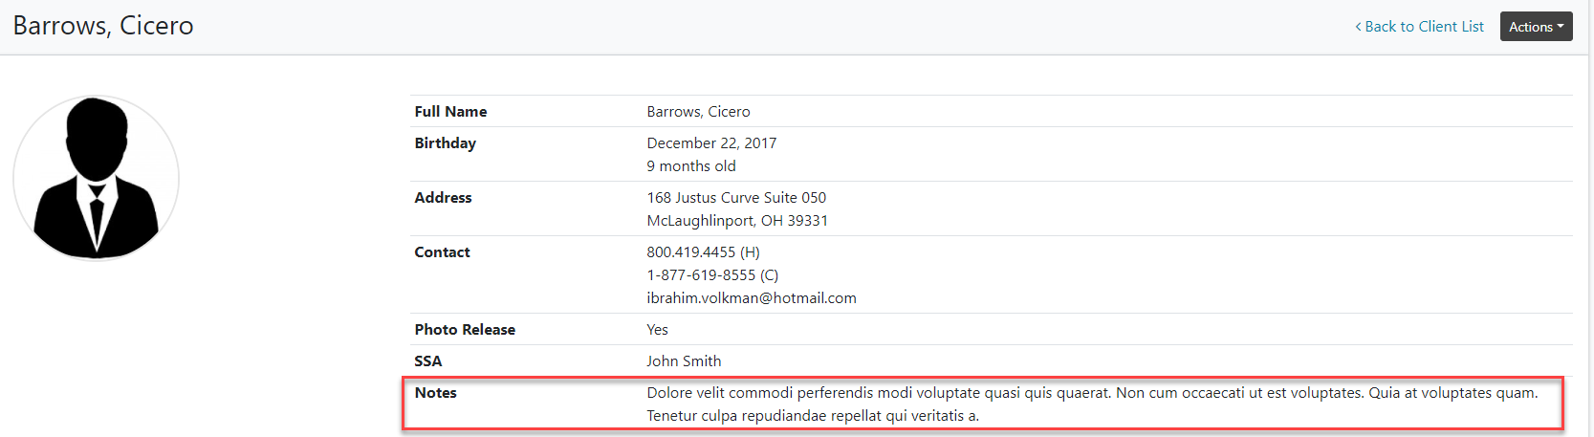Click the client profile avatar image

pos(96,178)
